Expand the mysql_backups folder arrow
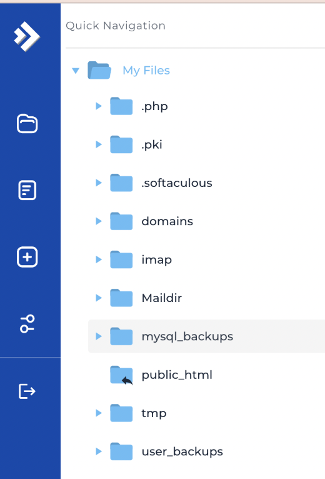The image size is (325, 479). click(98, 336)
